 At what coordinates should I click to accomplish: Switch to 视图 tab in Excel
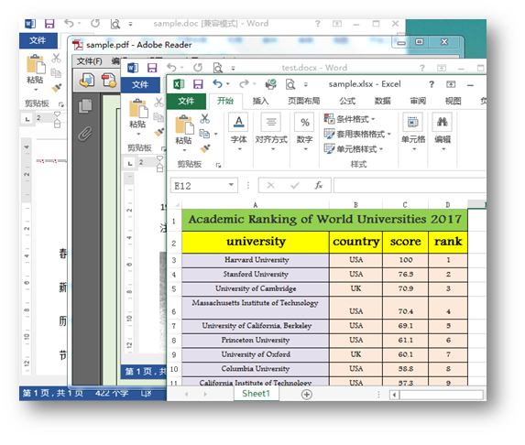tap(453, 101)
